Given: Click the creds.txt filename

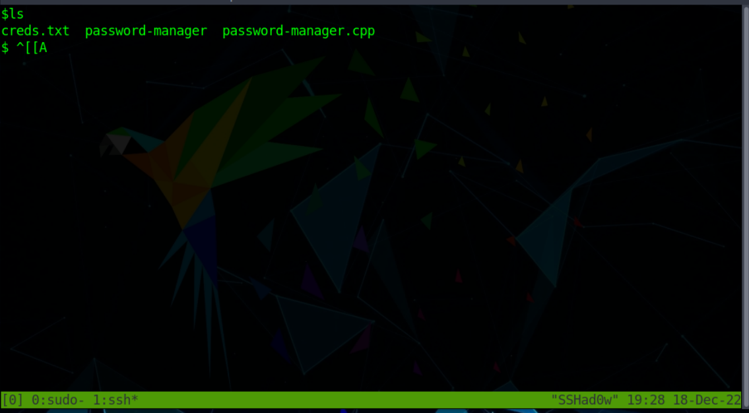Looking at the screenshot, I should click(36, 32).
